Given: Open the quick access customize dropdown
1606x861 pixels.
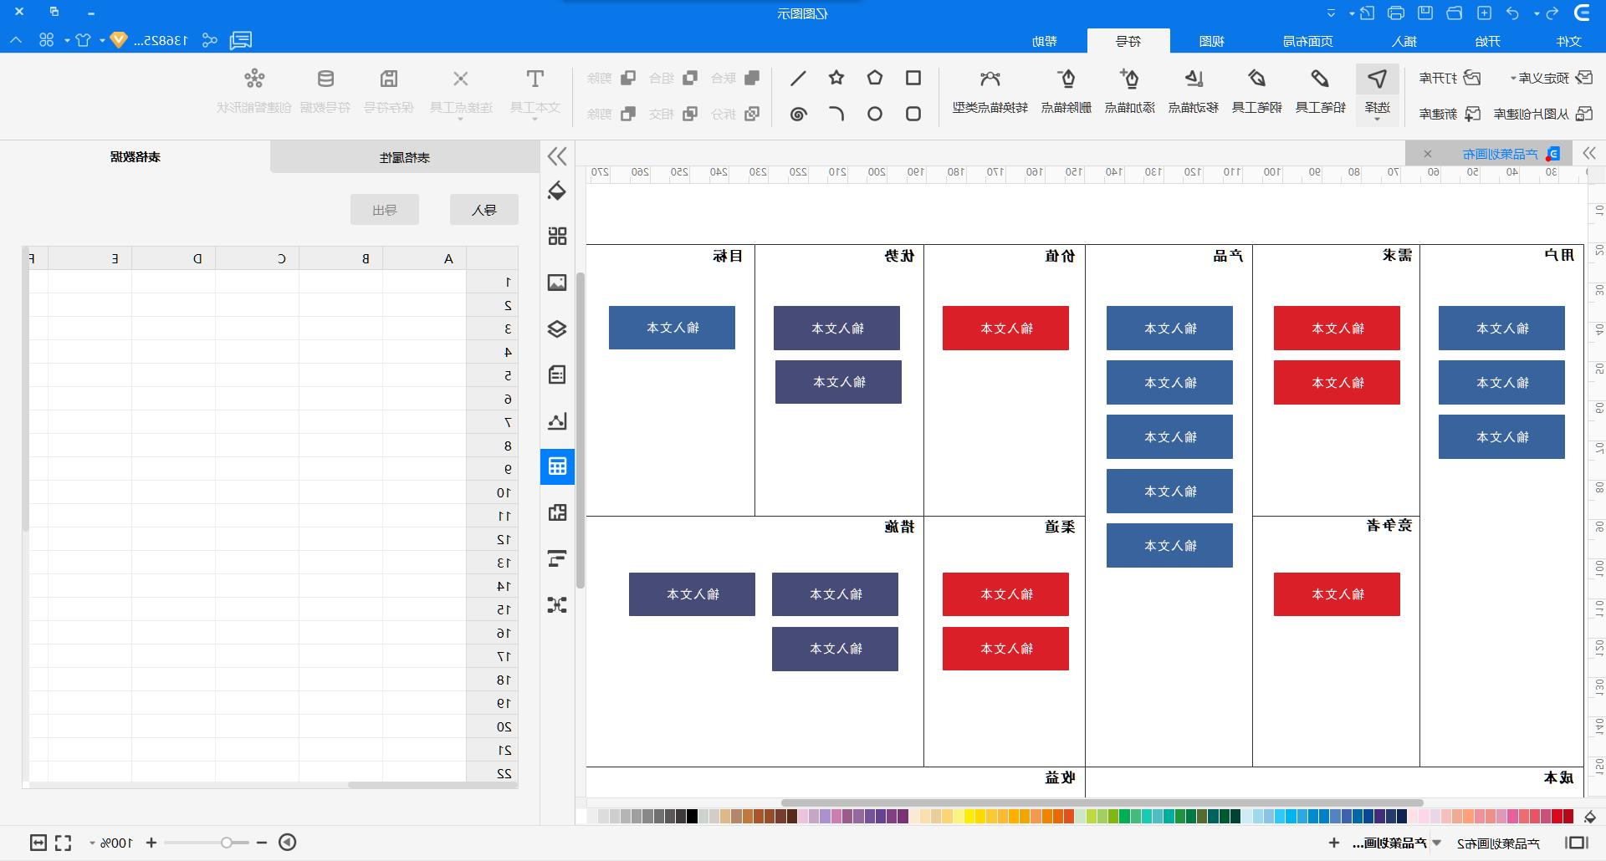Looking at the screenshot, I should [1331, 13].
